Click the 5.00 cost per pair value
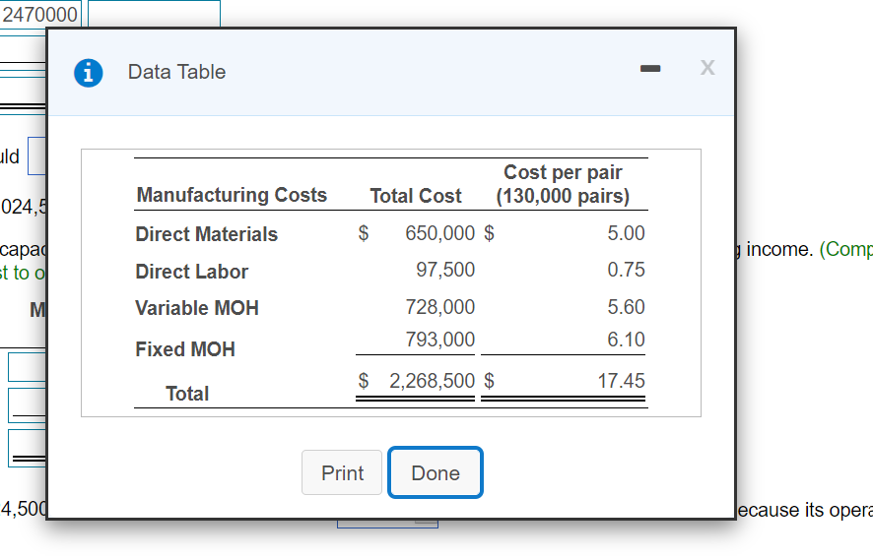This screenshot has height=559, width=873. [626, 233]
